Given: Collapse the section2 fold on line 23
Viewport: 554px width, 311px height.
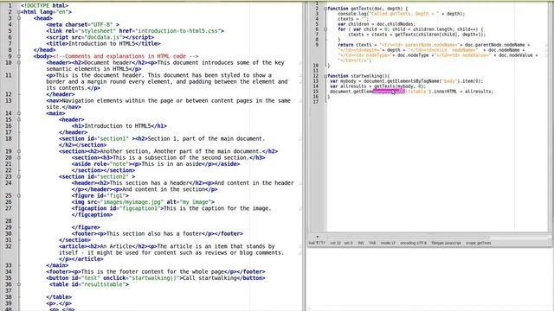Looking at the screenshot, I should pos(19,177).
